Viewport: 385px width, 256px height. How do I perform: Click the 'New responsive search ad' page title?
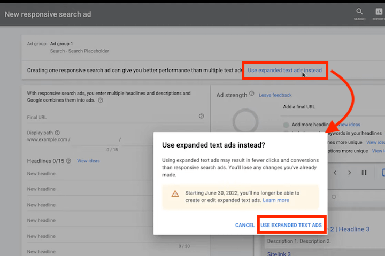(x=48, y=14)
